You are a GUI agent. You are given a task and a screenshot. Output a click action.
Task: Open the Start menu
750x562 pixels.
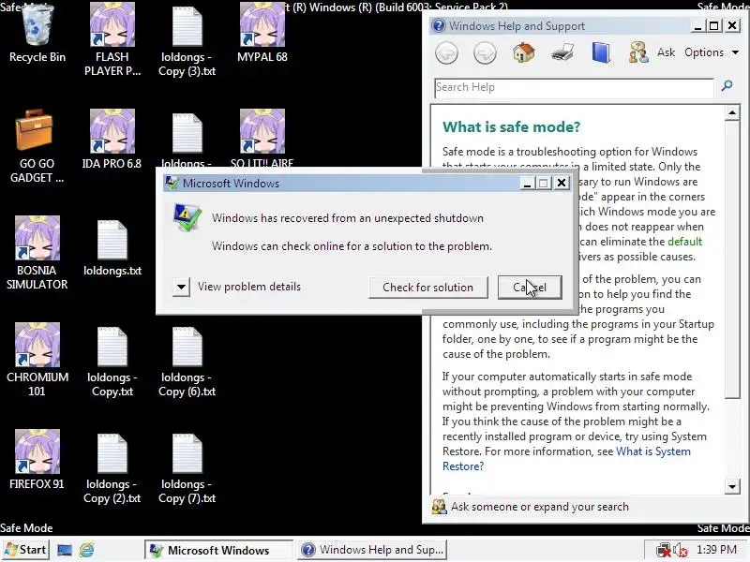[25, 550]
